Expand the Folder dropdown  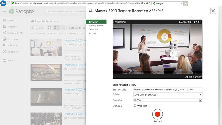pyautogui.click(x=201, y=95)
